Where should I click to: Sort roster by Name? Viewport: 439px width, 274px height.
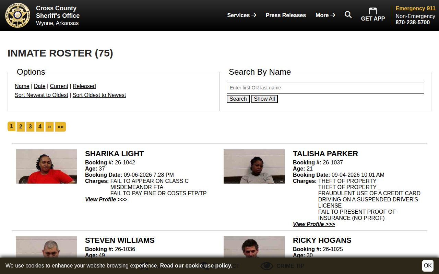point(22,86)
